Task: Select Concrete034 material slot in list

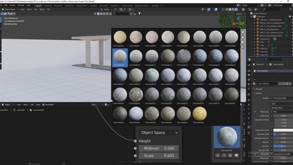Action: point(272,71)
